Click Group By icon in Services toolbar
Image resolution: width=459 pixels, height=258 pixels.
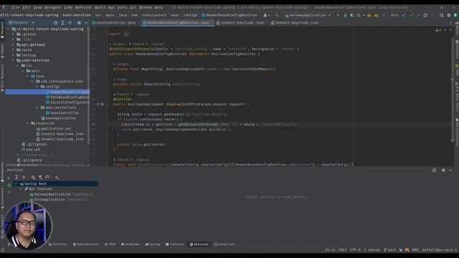click(x=33, y=177)
